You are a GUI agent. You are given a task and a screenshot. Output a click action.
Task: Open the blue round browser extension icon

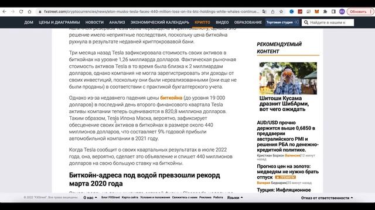(292, 12)
